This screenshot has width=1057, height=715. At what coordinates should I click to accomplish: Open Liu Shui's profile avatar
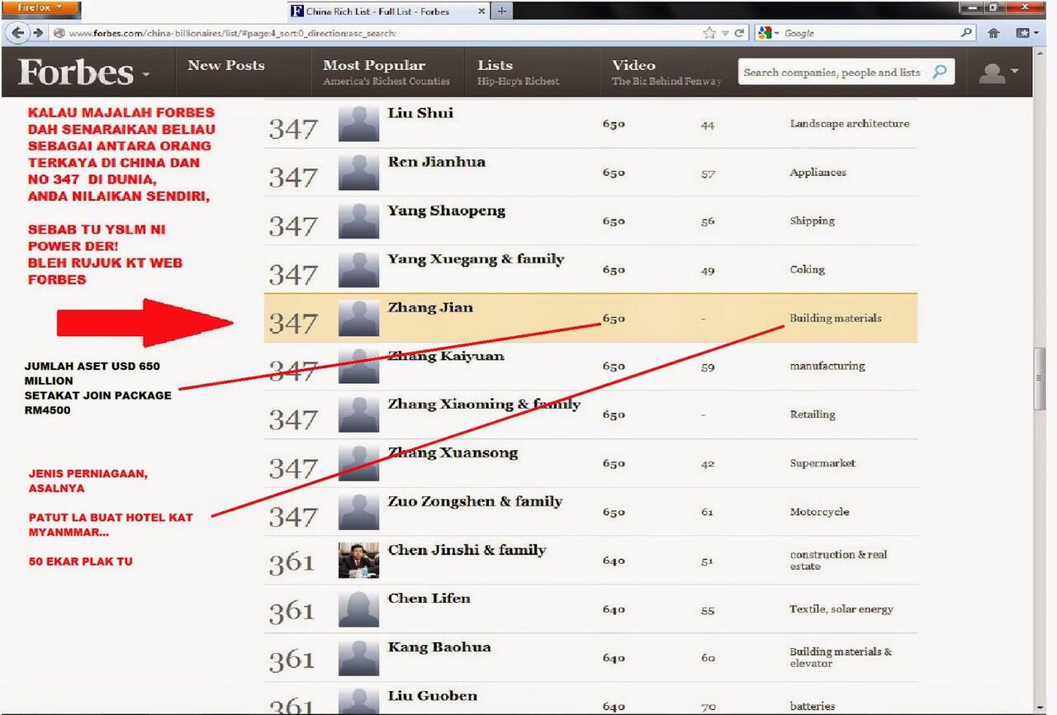[359, 123]
